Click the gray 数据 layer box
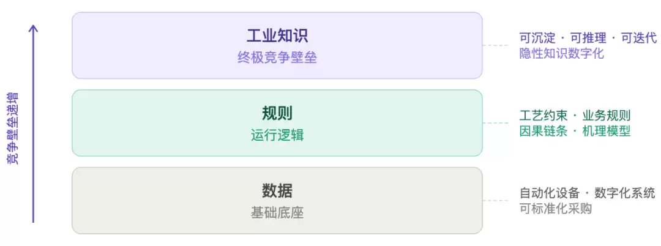 pos(277,201)
